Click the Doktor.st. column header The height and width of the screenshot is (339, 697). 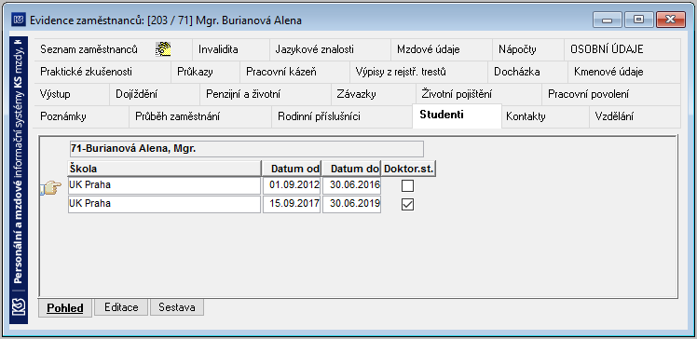tap(408, 169)
